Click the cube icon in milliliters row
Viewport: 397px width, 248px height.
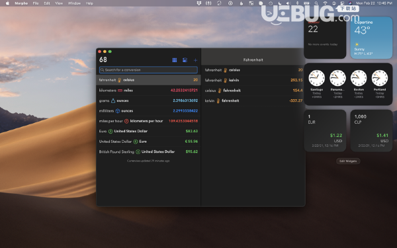click(118, 111)
